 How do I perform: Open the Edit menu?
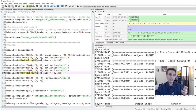click(6, 3)
